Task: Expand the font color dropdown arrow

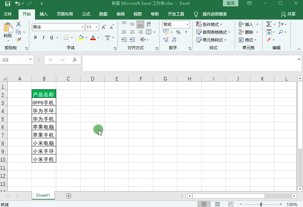Action: [x=98, y=37]
